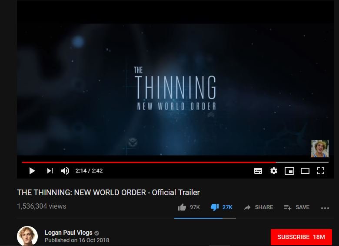Click the video frame showing The Thinning

pos(175,89)
